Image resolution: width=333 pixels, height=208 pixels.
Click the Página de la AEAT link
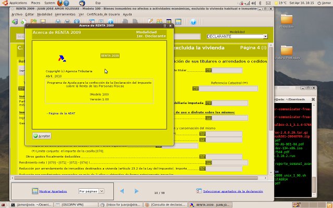tap(62, 113)
